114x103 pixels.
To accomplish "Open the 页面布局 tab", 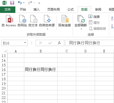I will pos(53,10).
